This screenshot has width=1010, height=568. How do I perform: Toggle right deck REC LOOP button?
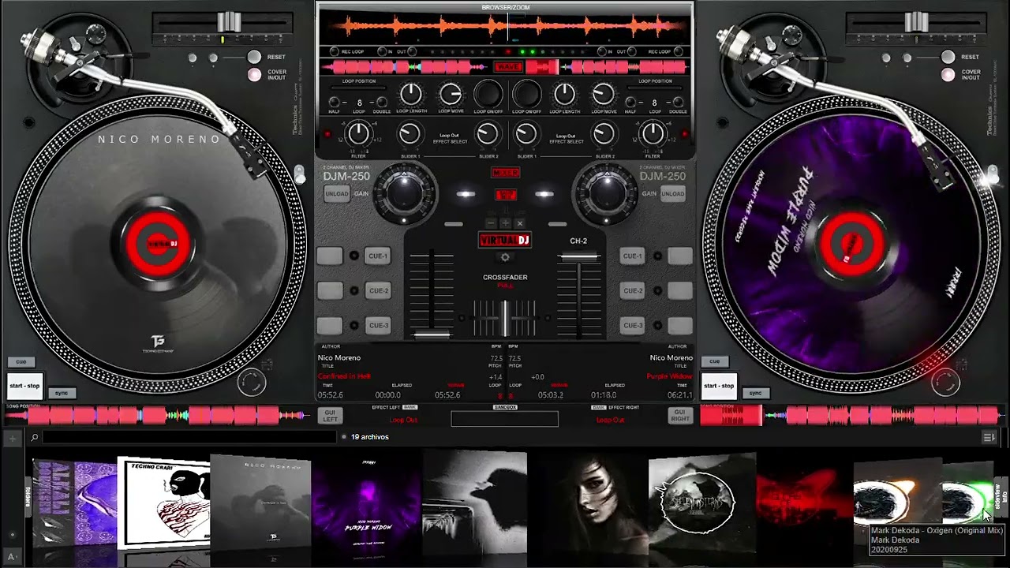(x=678, y=51)
